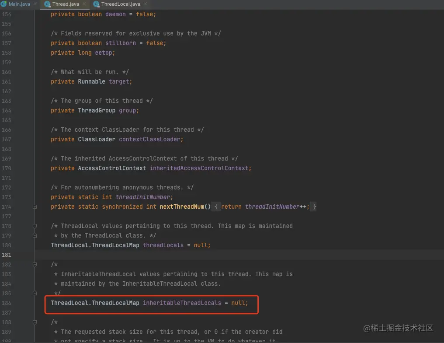Click 'threadInitNumber++' in the folded method body

(x=275, y=206)
